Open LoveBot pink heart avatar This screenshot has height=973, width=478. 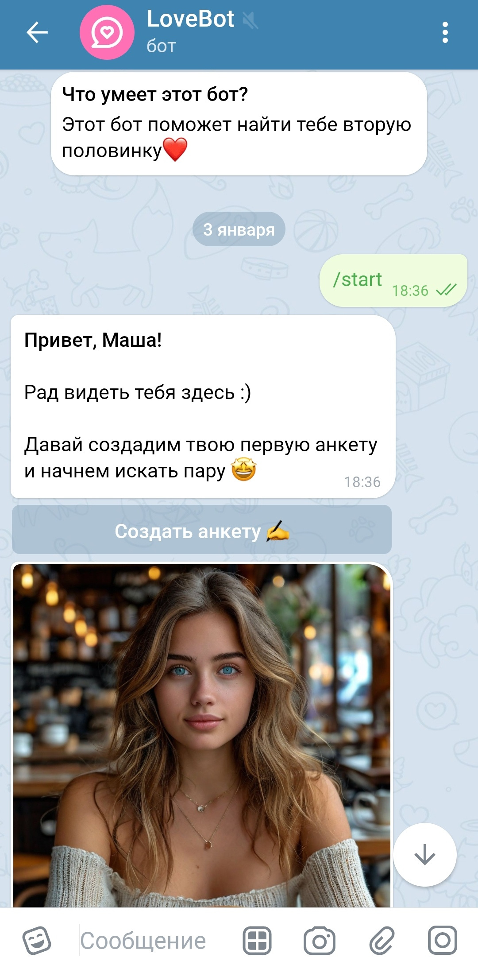[x=107, y=32]
